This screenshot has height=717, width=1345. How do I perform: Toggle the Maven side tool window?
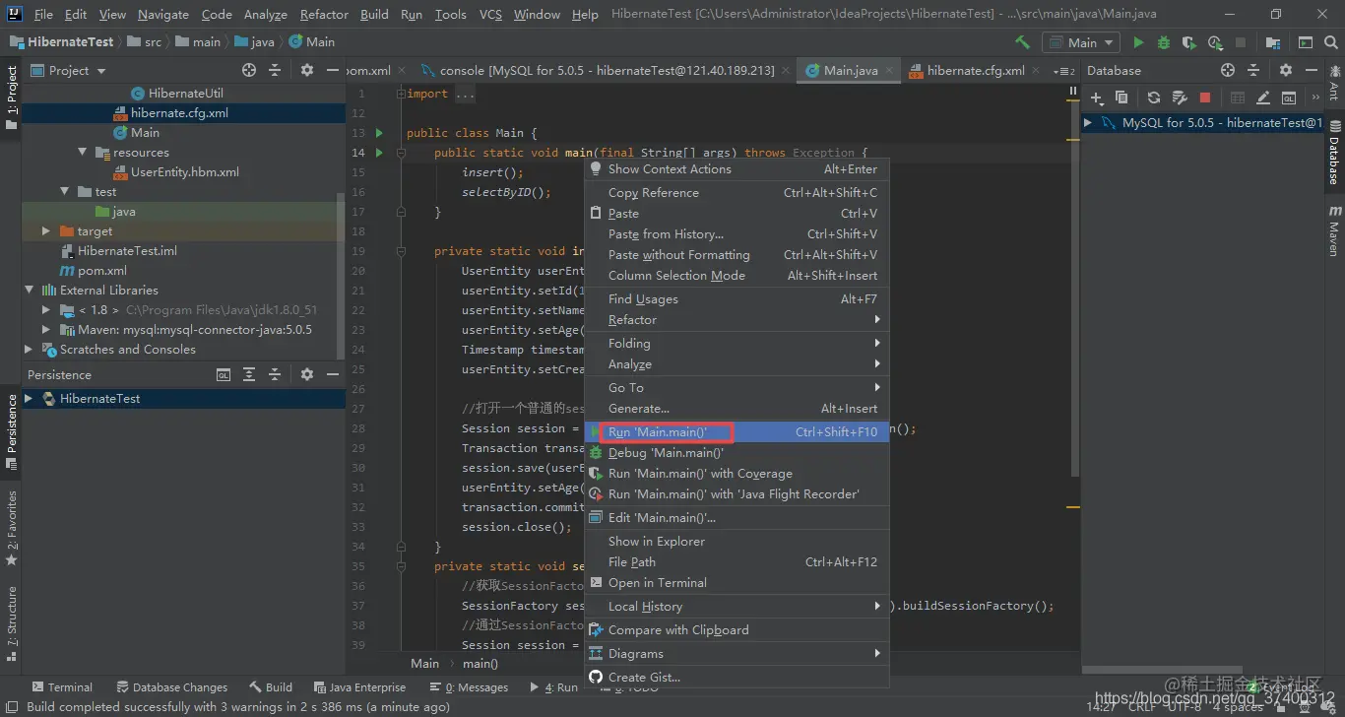(x=1335, y=231)
